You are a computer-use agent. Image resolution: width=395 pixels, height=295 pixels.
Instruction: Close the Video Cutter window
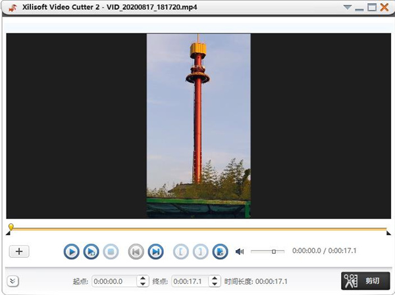(x=384, y=7)
